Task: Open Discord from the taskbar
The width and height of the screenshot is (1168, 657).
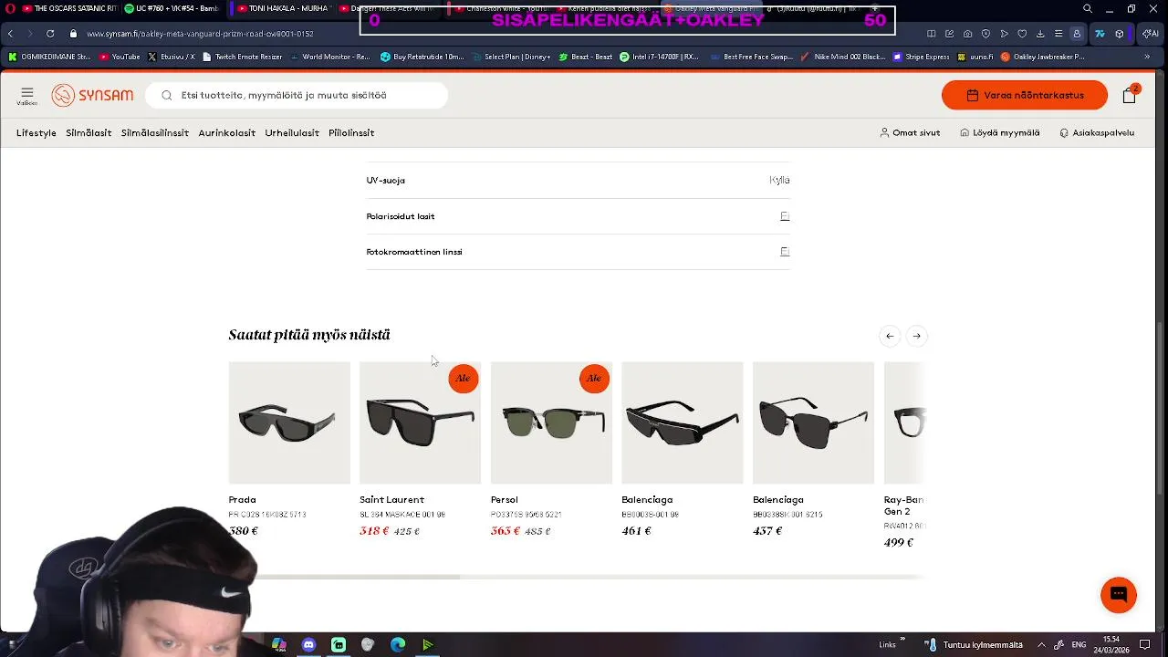Action: coord(308,644)
